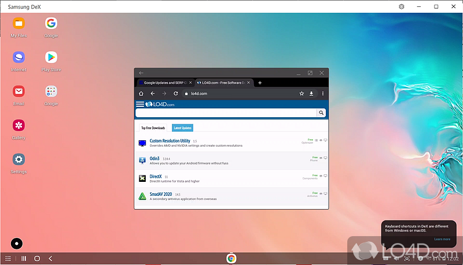This screenshot has height=265, width=463.
Task: Open the Gallery app icon
Action: [19, 125]
